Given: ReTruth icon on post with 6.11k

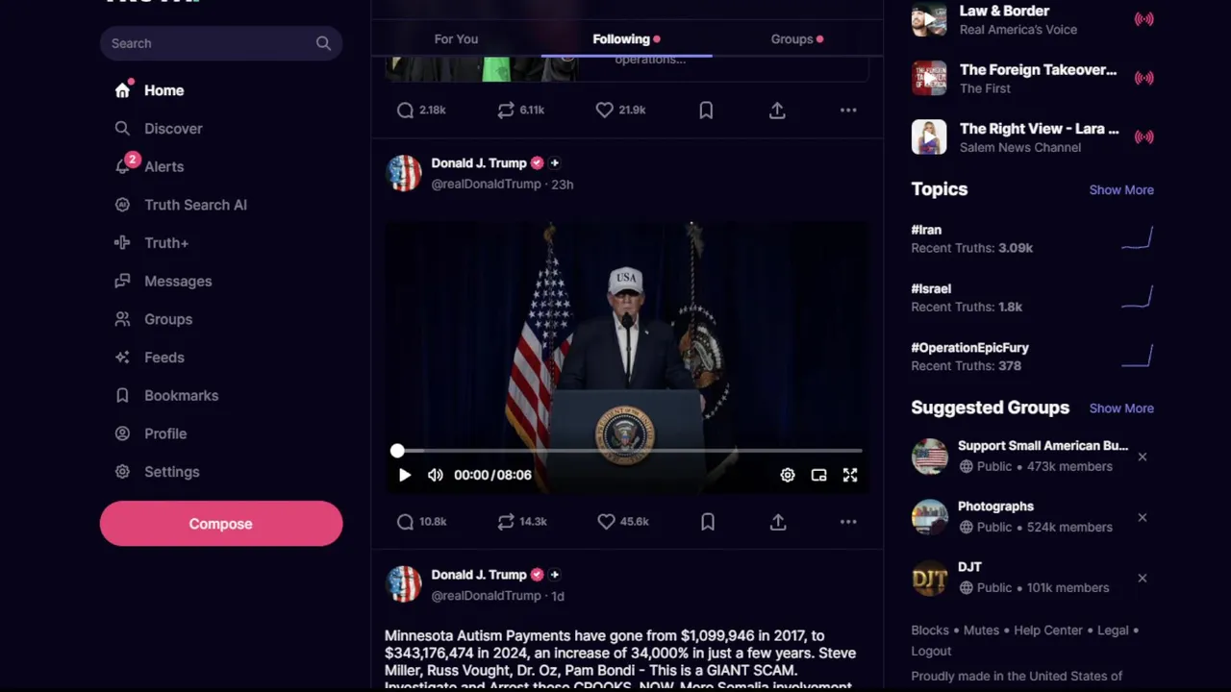Looking at the screenshot, I should 506,110.
